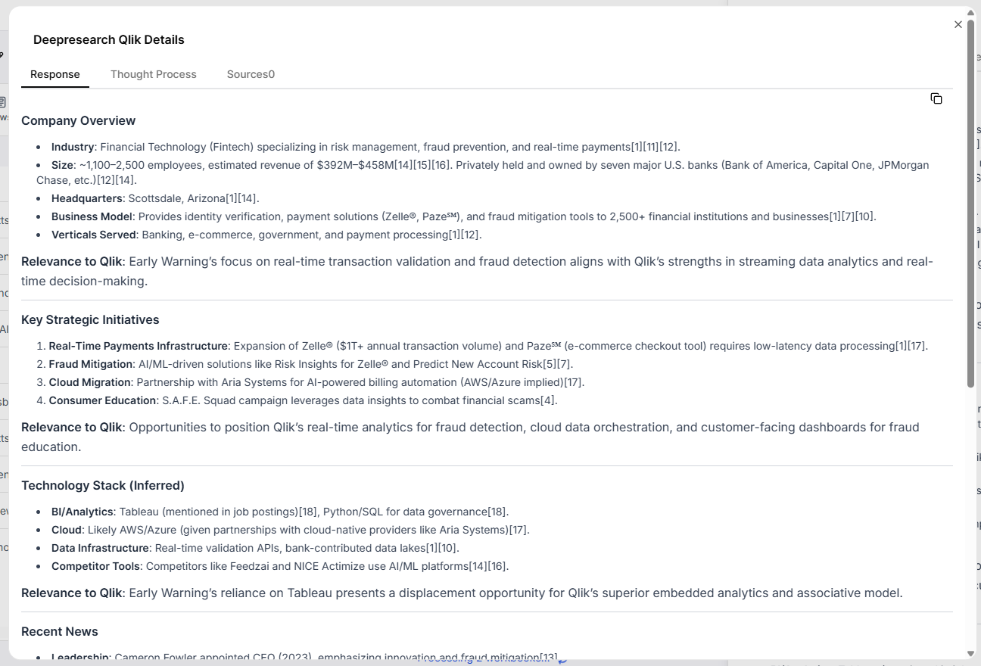Open the Sources0 tab

251,74
